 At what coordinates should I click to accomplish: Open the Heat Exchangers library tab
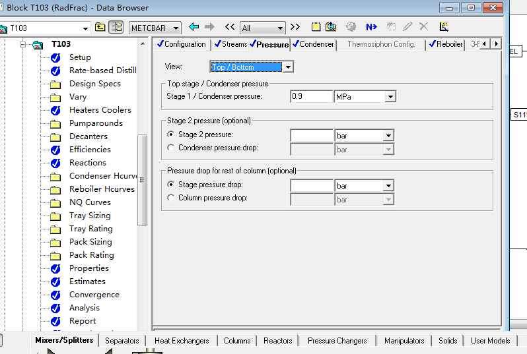(182, 341)
